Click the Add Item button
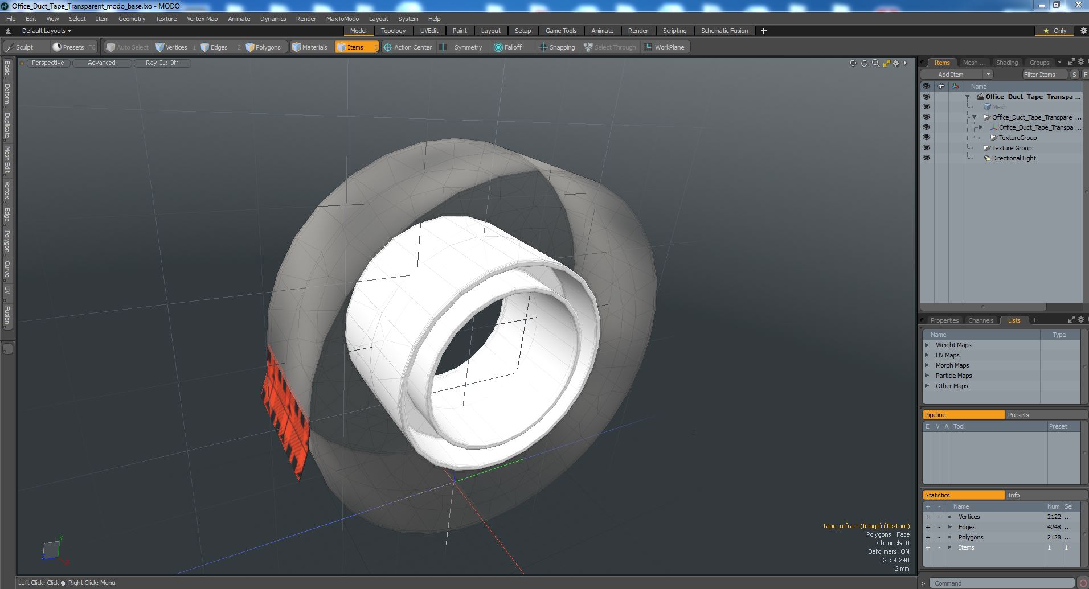Screen dimensions: 1089x589 pyautogui.click(x=951, y=75)
